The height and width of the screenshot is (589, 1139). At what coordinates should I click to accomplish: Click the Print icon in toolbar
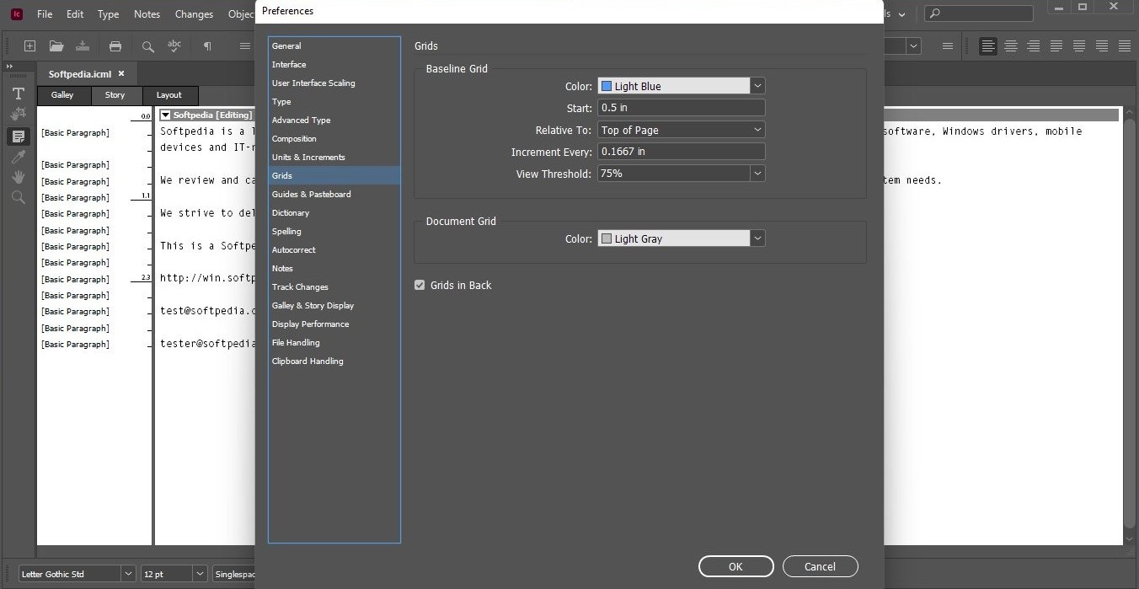(115, 46)
